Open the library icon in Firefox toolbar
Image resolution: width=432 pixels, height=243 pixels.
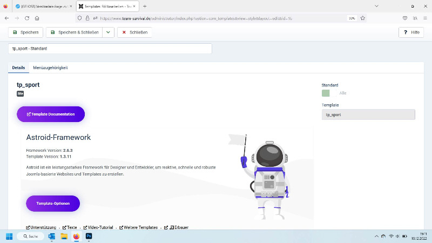pos(415,18)
